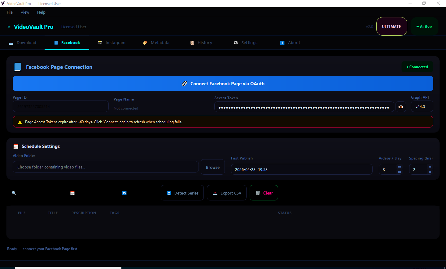Viewport: 446px width, 269px height.
Task: Click the green Active status badge
Action: pos(424,27)
